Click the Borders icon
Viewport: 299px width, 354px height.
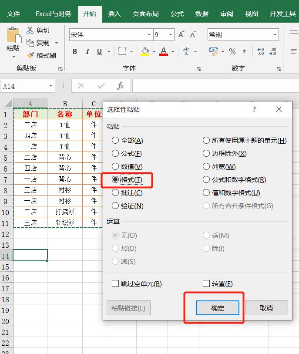point(122,51)
